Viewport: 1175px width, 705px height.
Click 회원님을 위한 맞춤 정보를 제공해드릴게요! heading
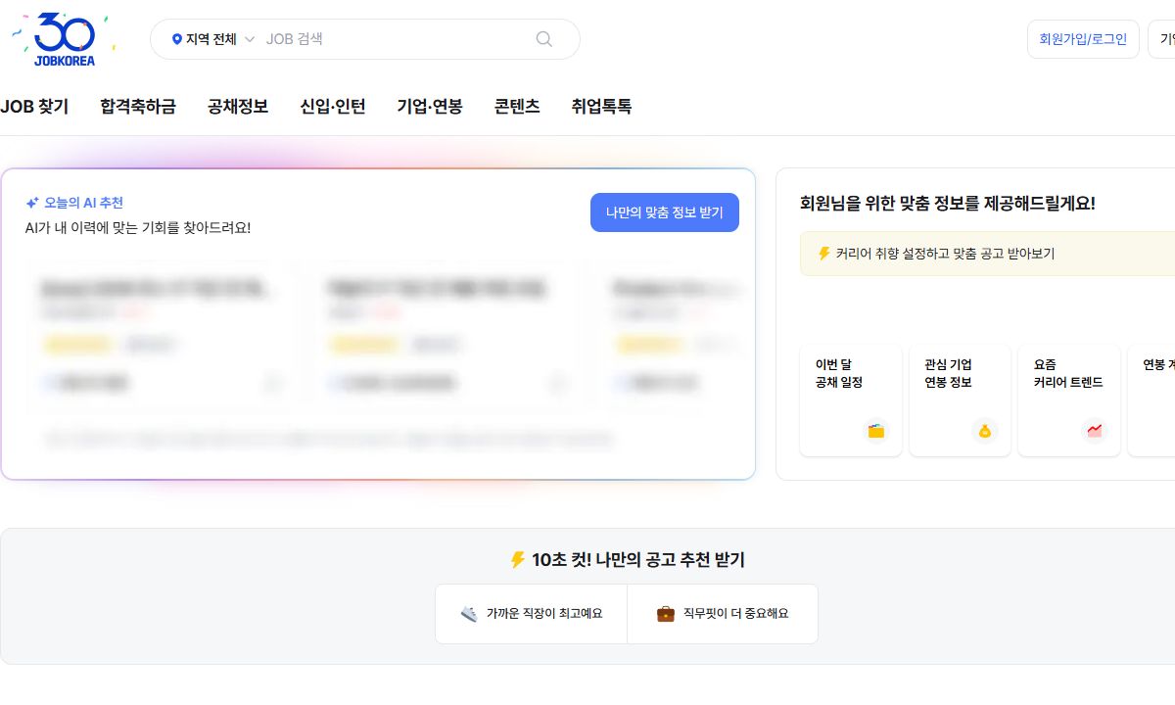pyautogui.click(x=948, y=204)
